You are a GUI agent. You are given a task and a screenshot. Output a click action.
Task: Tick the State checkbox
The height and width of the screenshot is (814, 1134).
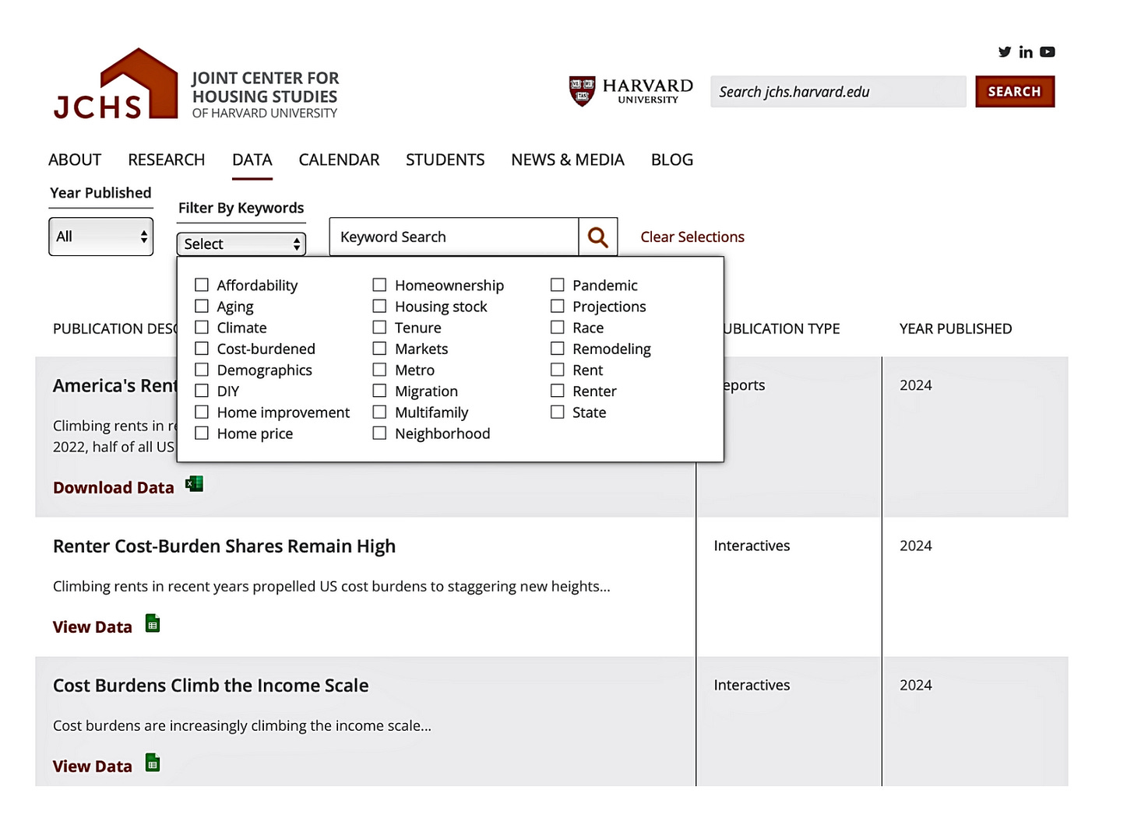pos(558,412)
